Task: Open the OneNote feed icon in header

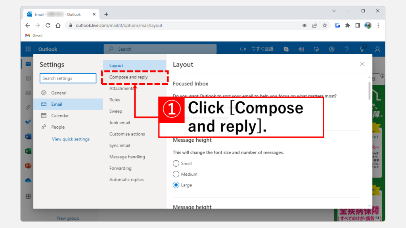Action: click(301, 49)
